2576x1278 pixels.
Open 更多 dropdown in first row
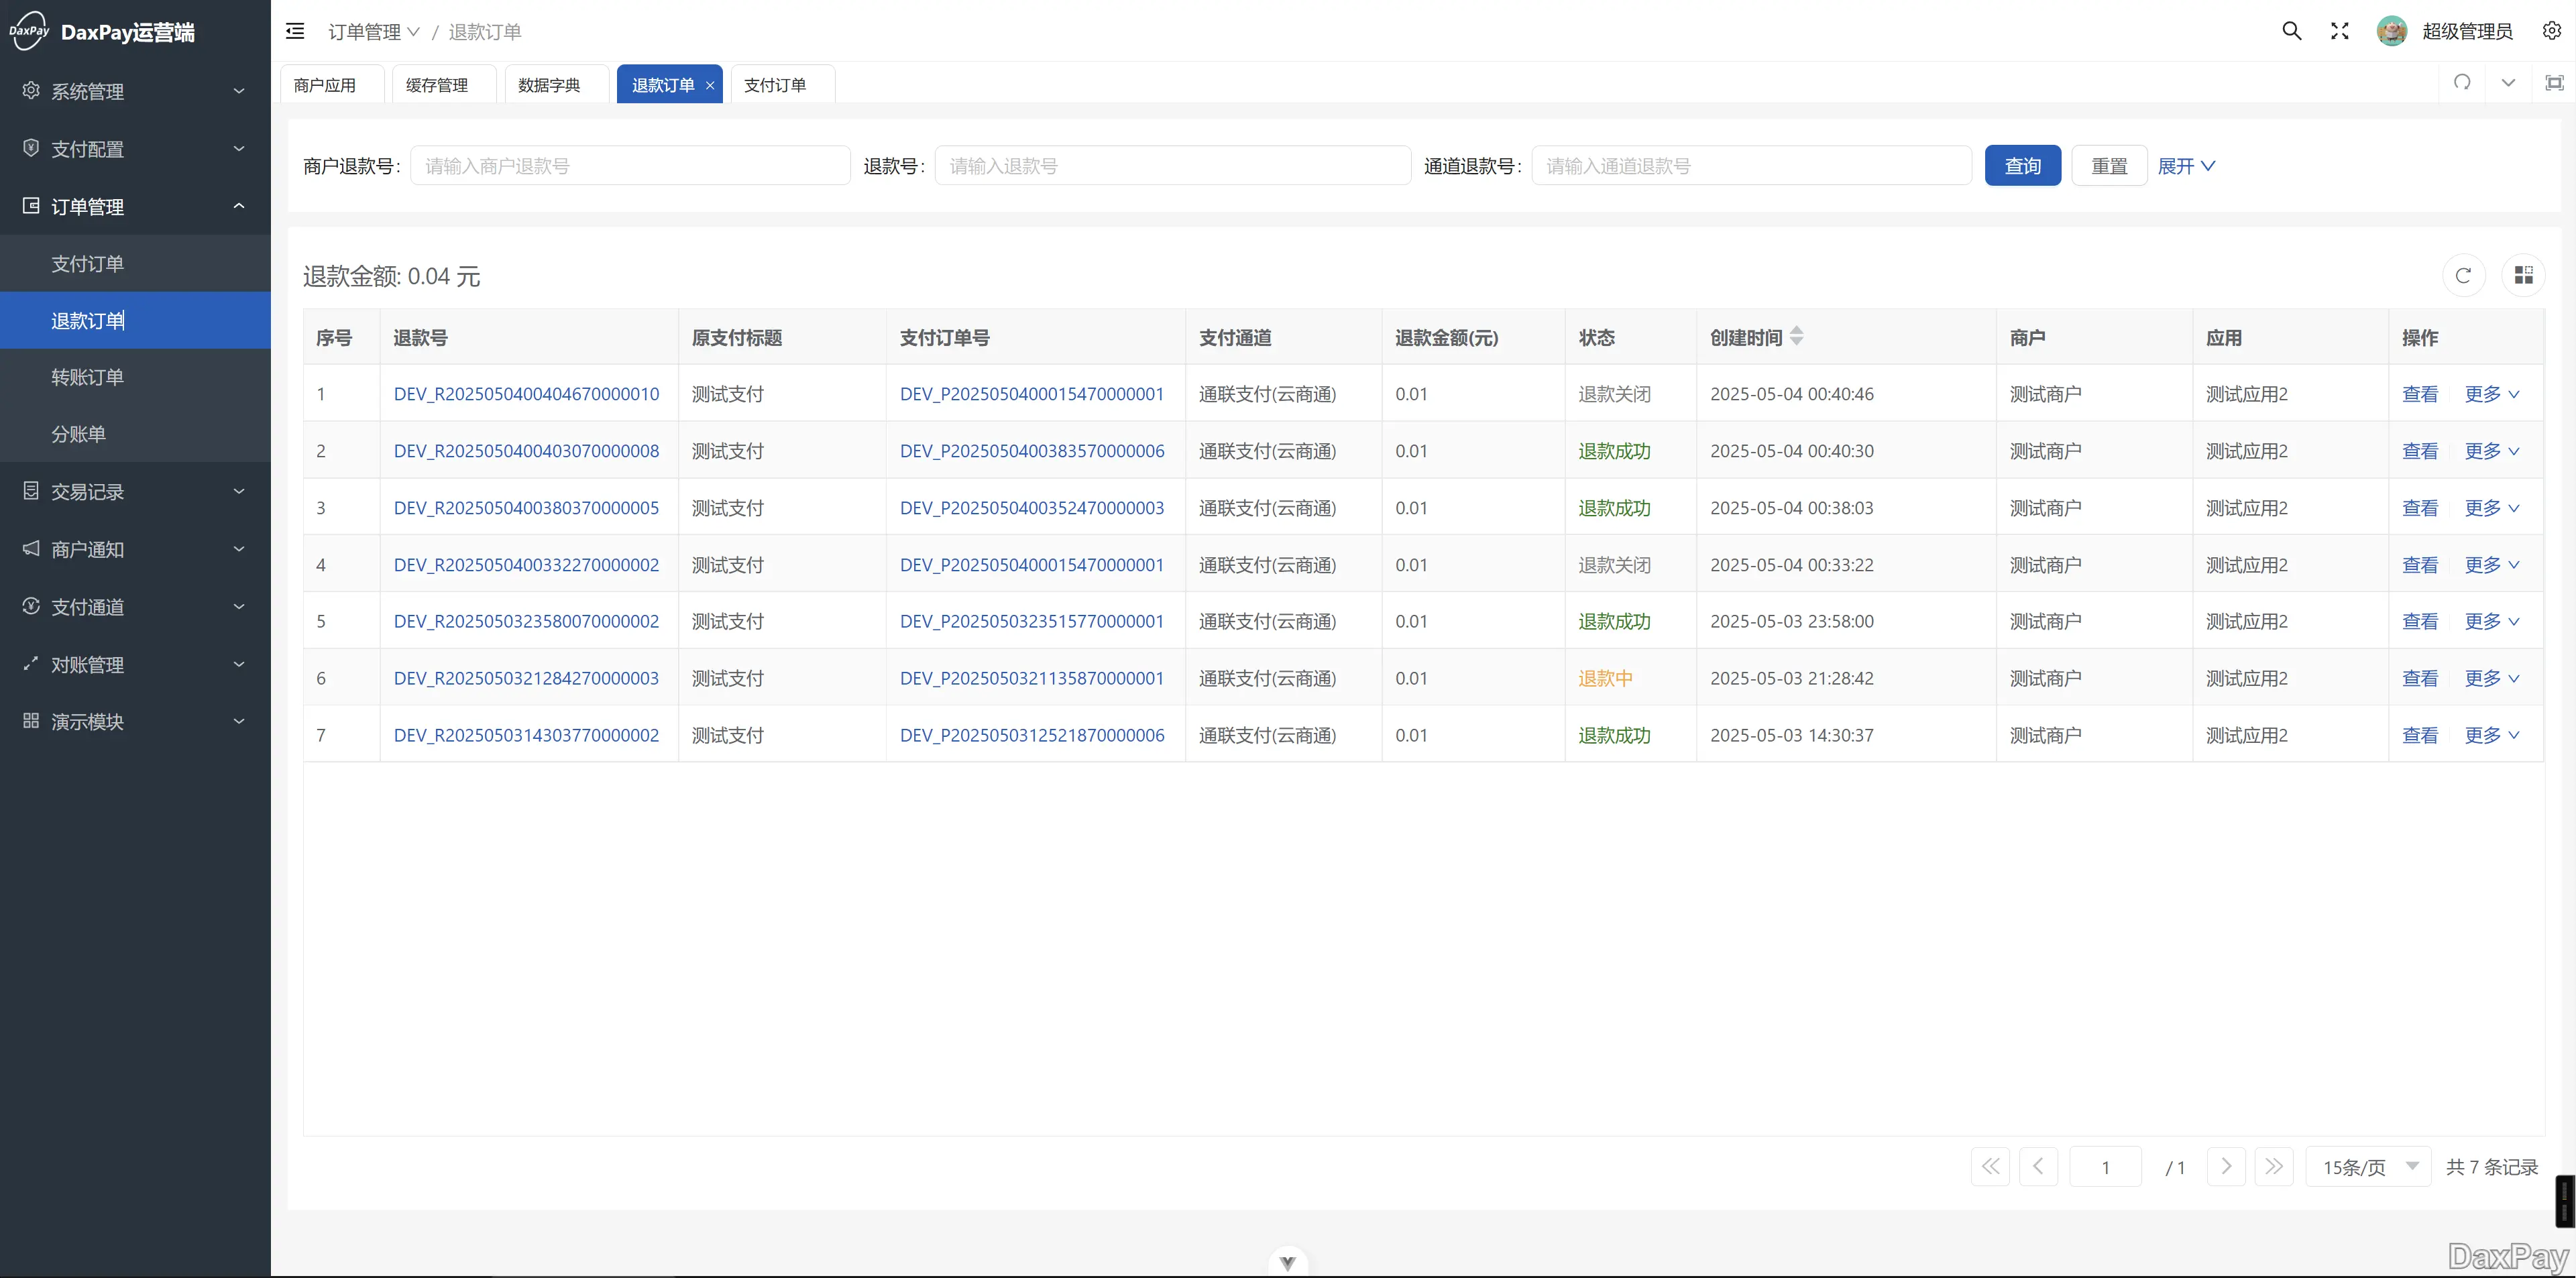point(2491,394)
